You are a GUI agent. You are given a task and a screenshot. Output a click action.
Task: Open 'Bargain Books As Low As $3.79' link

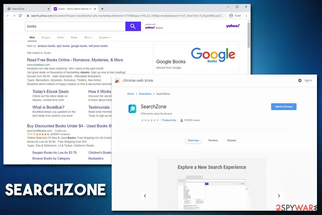click(x=54, y=153)
